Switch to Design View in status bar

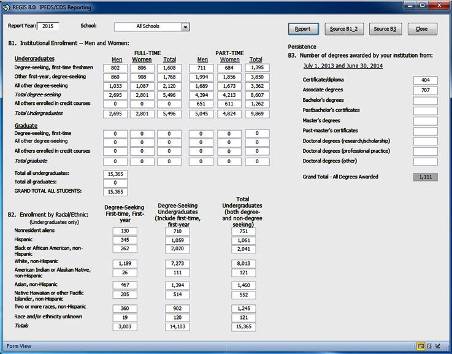(437, 346)
